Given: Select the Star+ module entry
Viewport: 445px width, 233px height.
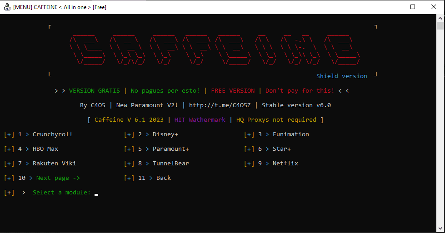Looking at the screenshot, I should tap(268, 149).
